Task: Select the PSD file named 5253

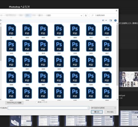Action: click(x=91, y=78)
